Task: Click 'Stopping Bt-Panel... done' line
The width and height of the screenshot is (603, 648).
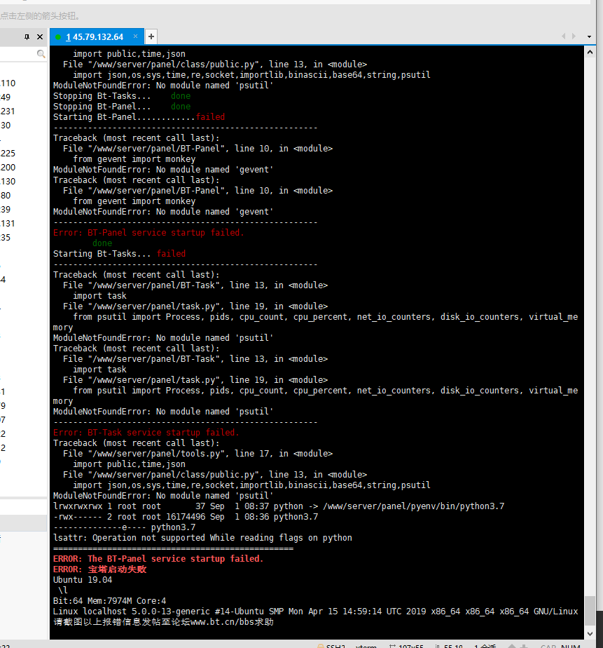Action: pyautogui.click(x=122, y=106)
